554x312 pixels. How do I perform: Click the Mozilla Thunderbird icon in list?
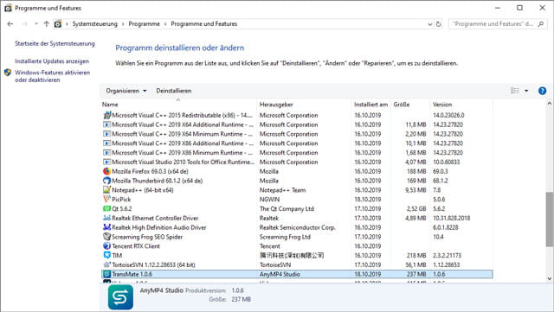[106, 181]
